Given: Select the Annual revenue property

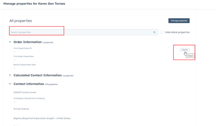Looking at the screenshot, I should (x=21, y=109).
